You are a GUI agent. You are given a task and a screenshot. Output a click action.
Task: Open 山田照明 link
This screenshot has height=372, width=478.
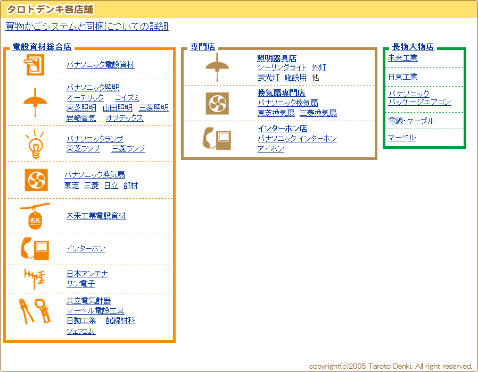[118, 108]
